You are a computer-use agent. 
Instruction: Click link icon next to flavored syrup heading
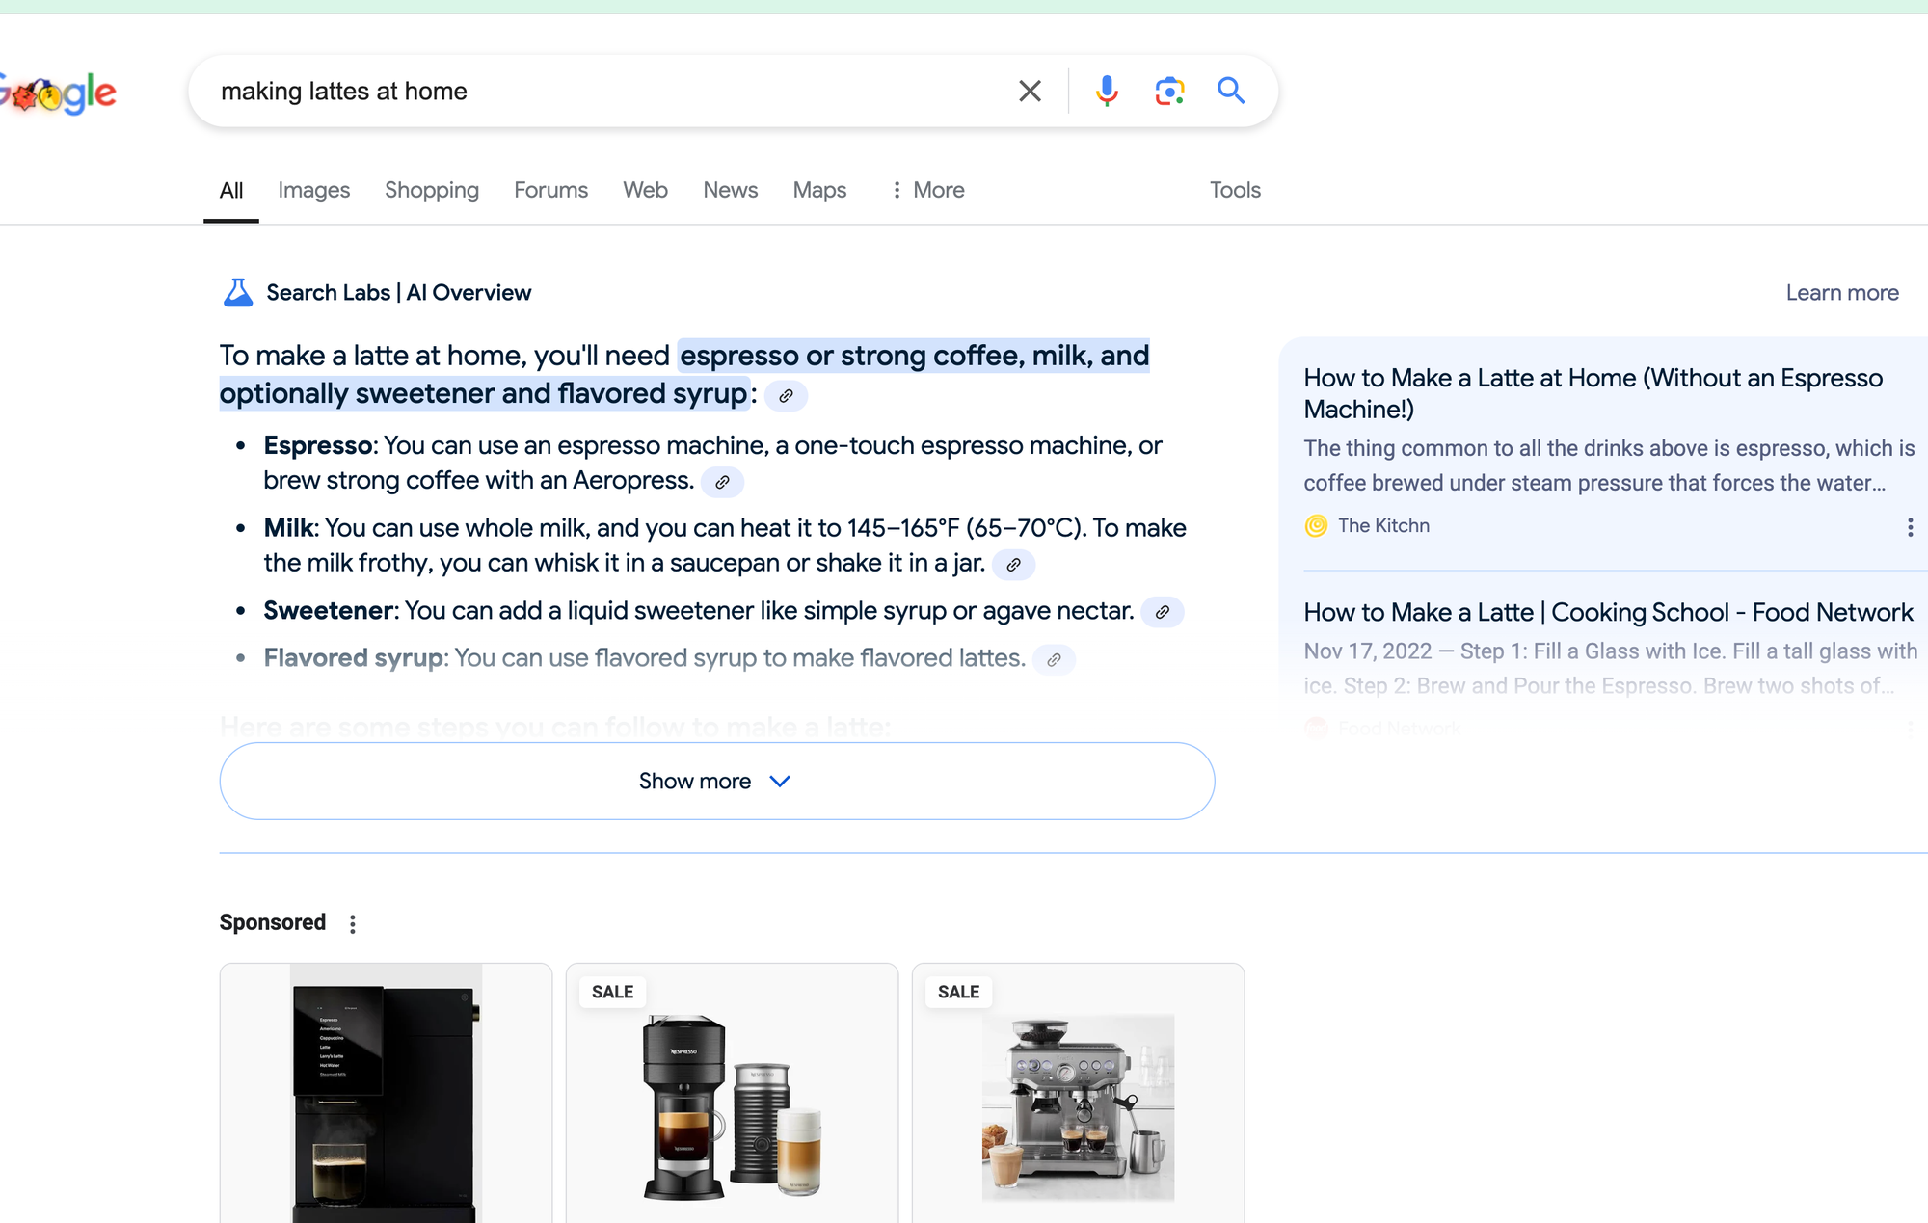pyautogui.click(x=786, y=396)
